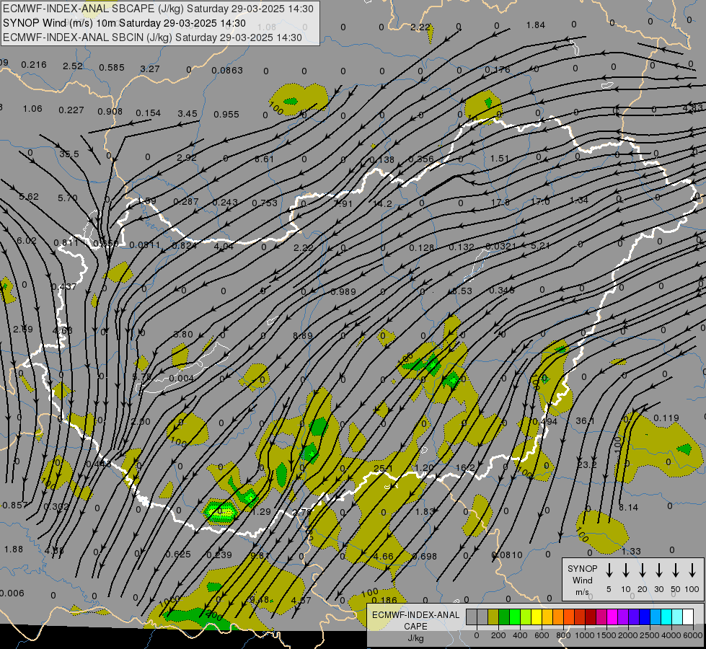Screen dimensions: 706x649
Task: Click the map value 35.5
Action: coord(69,154)
